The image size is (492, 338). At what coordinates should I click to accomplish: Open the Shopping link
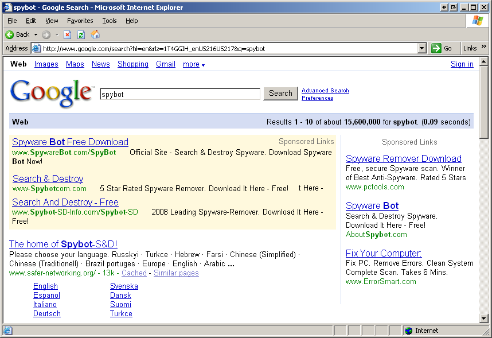[x=133, y=64]
